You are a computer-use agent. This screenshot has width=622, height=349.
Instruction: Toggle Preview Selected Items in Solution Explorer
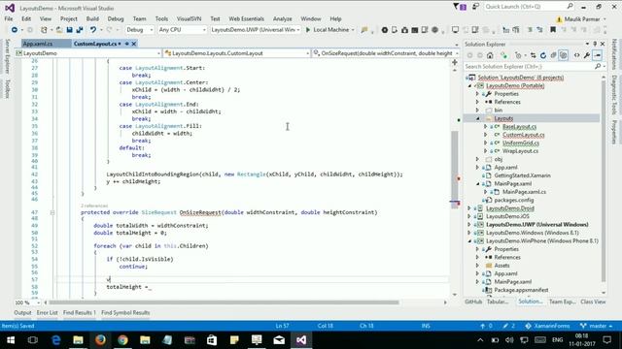[598, 55]
